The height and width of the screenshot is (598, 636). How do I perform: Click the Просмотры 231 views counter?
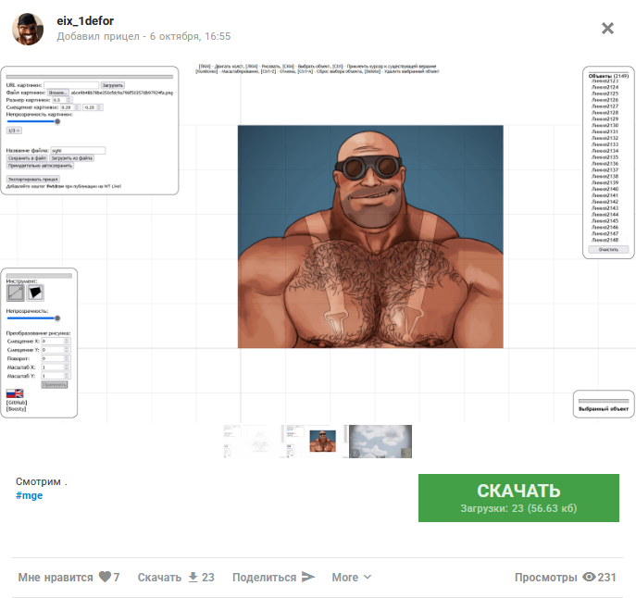566,577
